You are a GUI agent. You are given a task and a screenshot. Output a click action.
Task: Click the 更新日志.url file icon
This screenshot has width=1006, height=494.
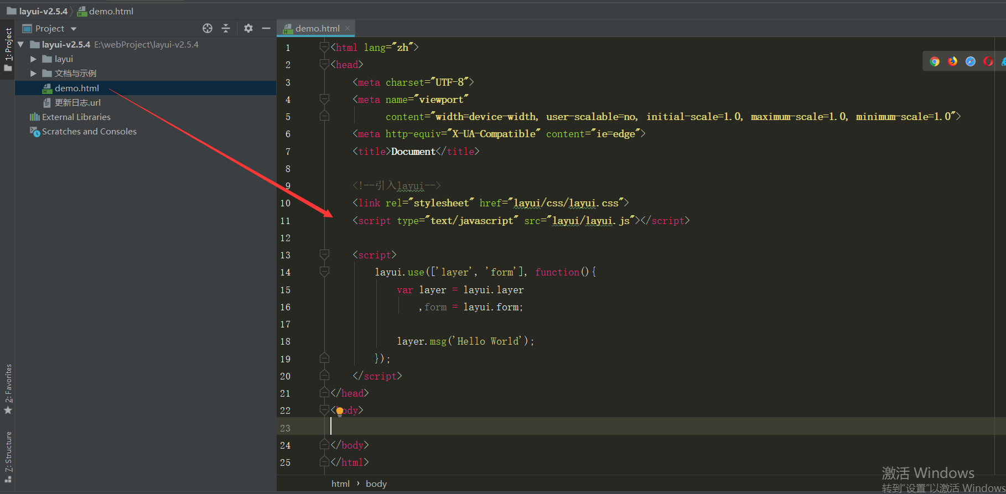click(x=48, y=103)
